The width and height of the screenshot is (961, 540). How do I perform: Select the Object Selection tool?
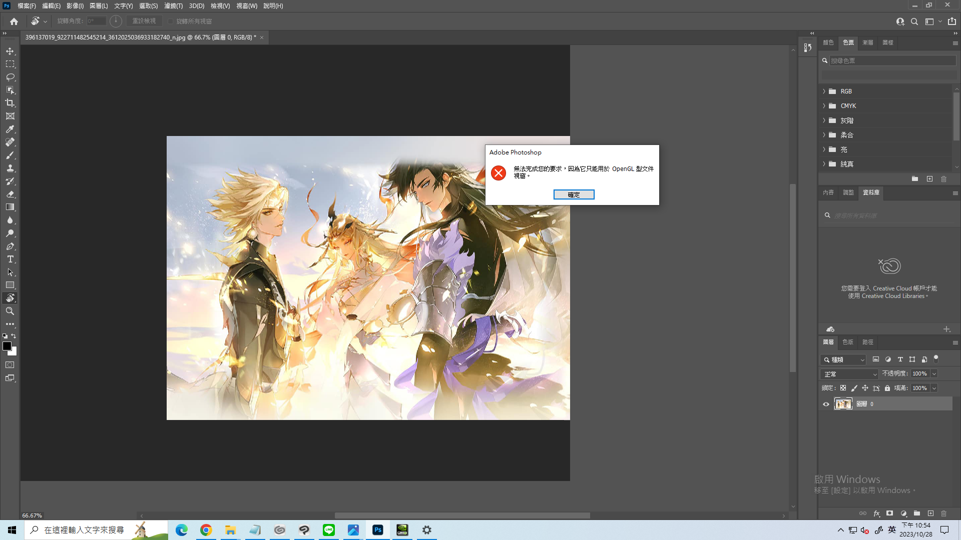coord(10,90)
